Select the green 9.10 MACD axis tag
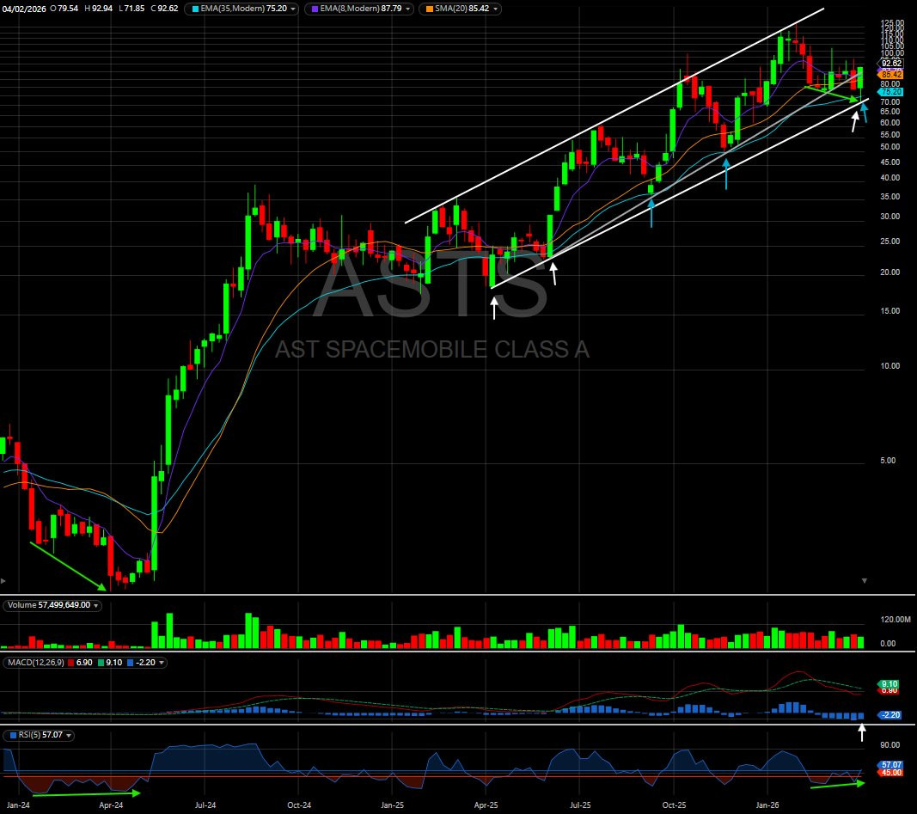 pyautogui.click(x=889, y=683)
